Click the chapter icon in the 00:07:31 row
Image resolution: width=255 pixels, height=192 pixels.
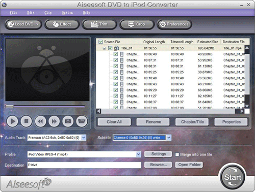(x=122, y=60)
